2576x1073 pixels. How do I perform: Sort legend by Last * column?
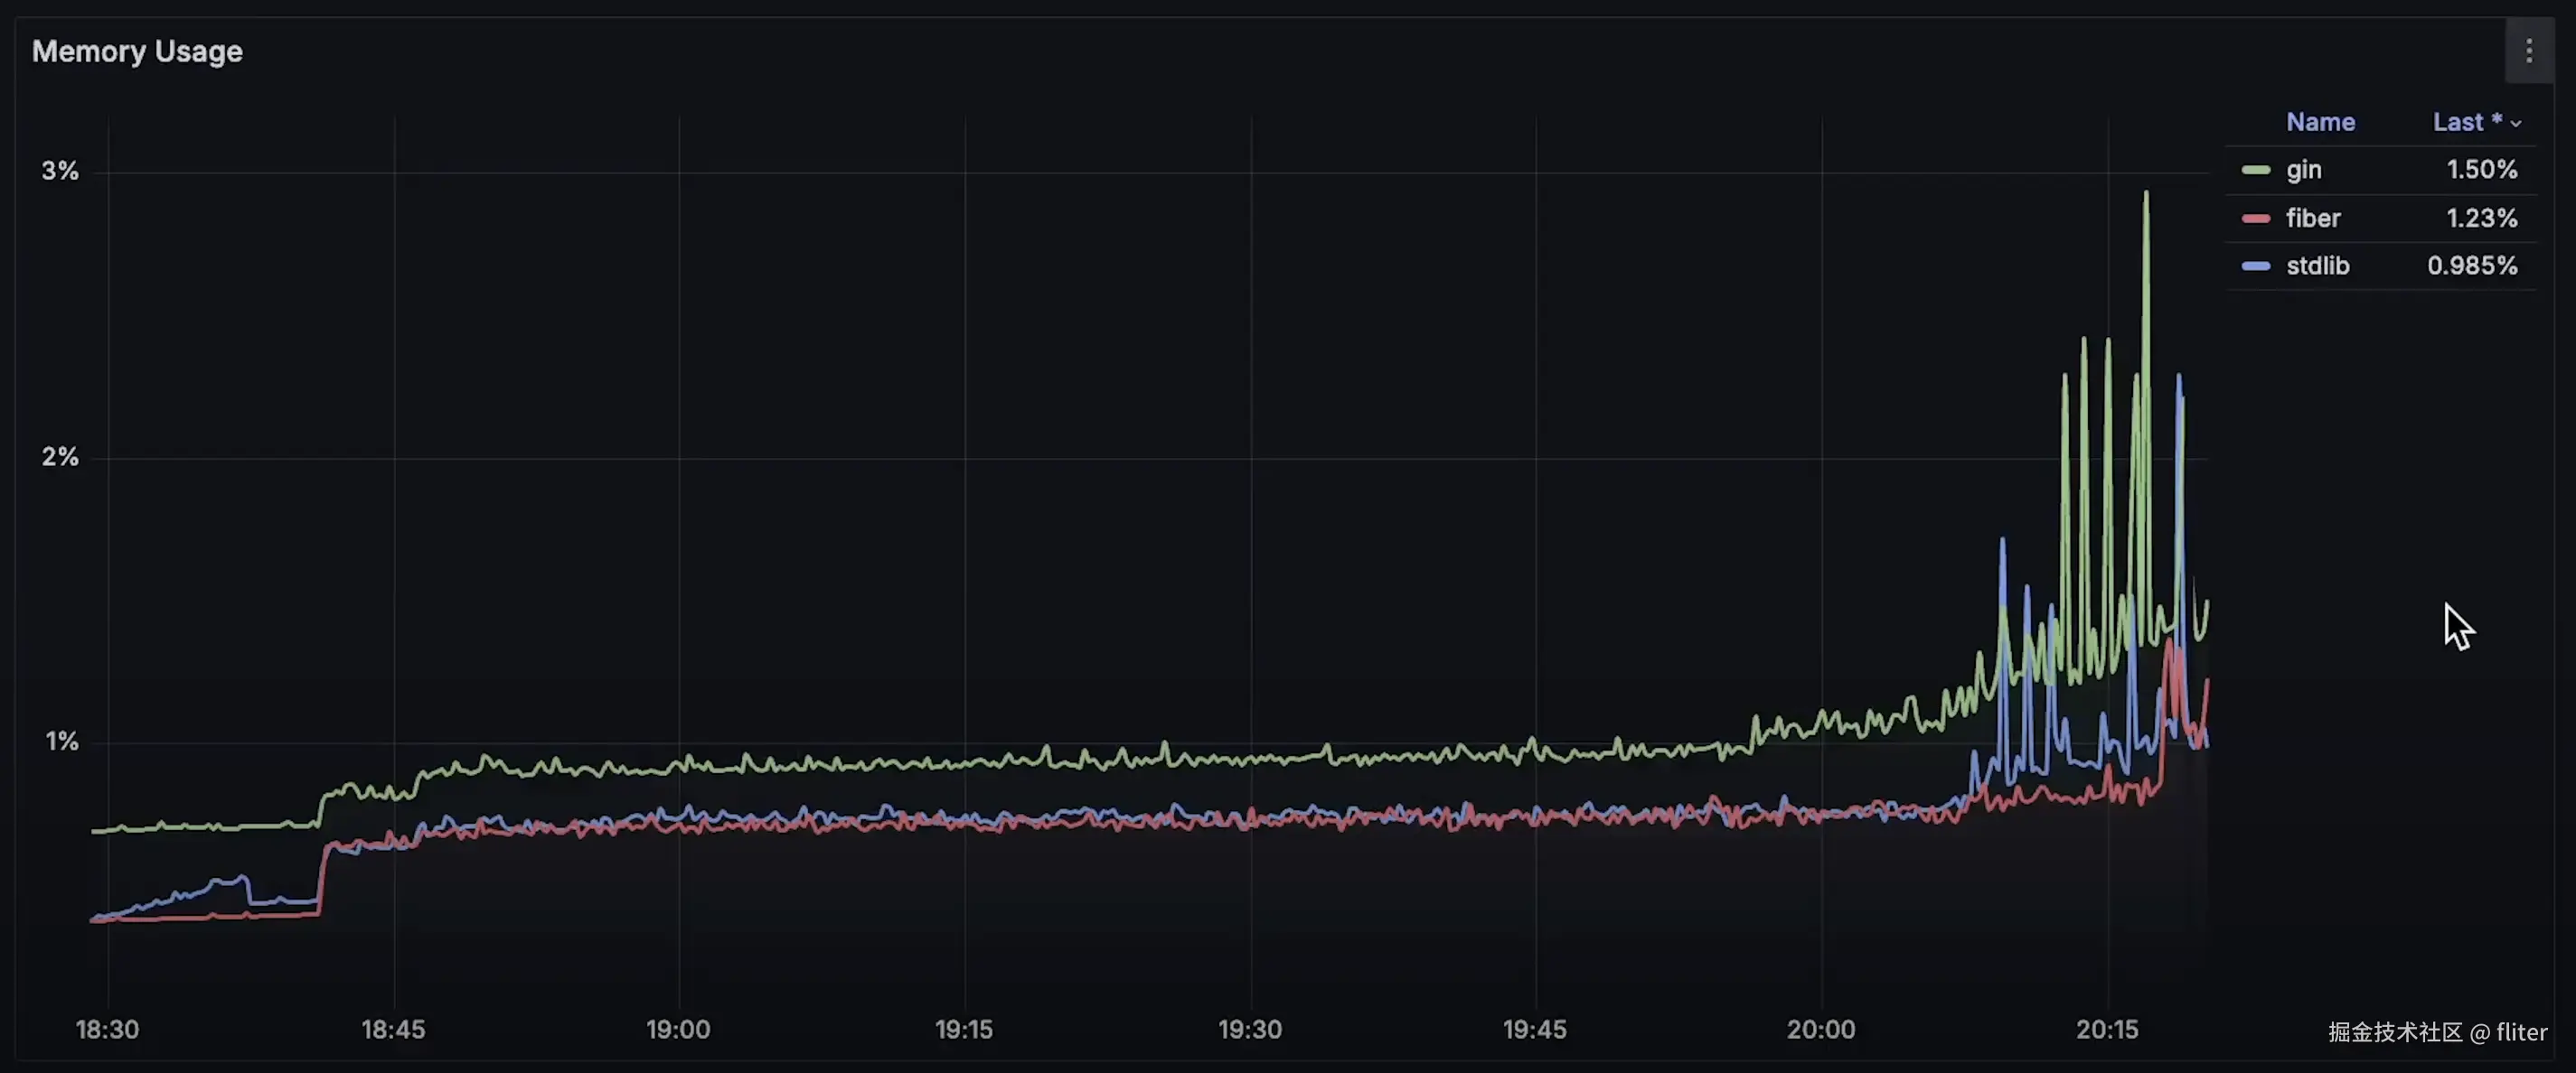2466,122
